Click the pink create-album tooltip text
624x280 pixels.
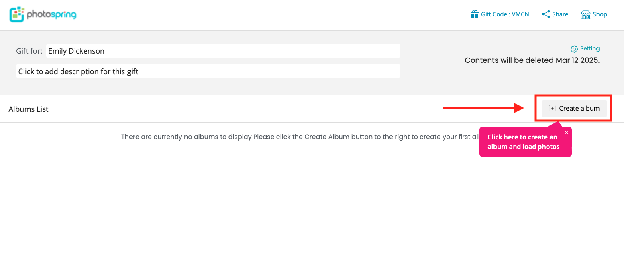[523, 142]
